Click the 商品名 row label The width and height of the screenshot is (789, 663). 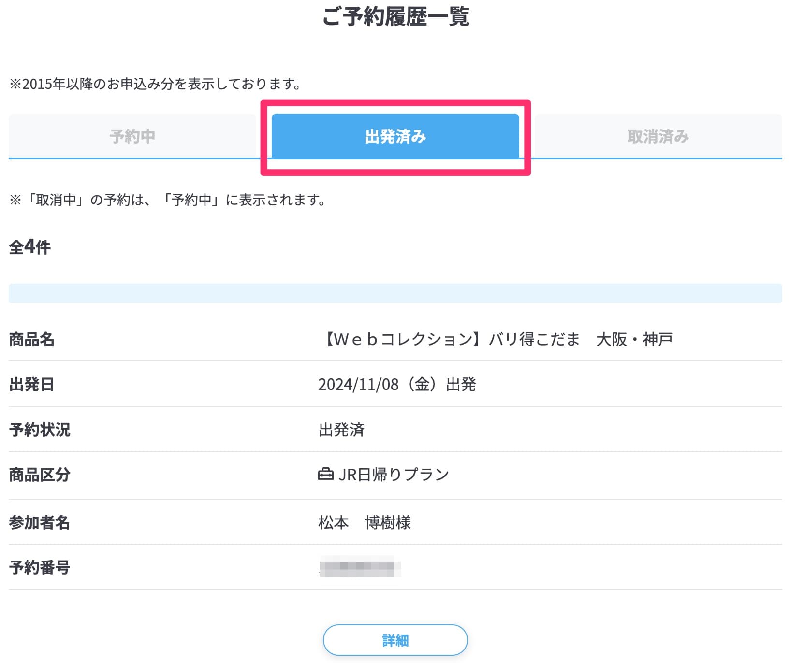click(32, 339)
